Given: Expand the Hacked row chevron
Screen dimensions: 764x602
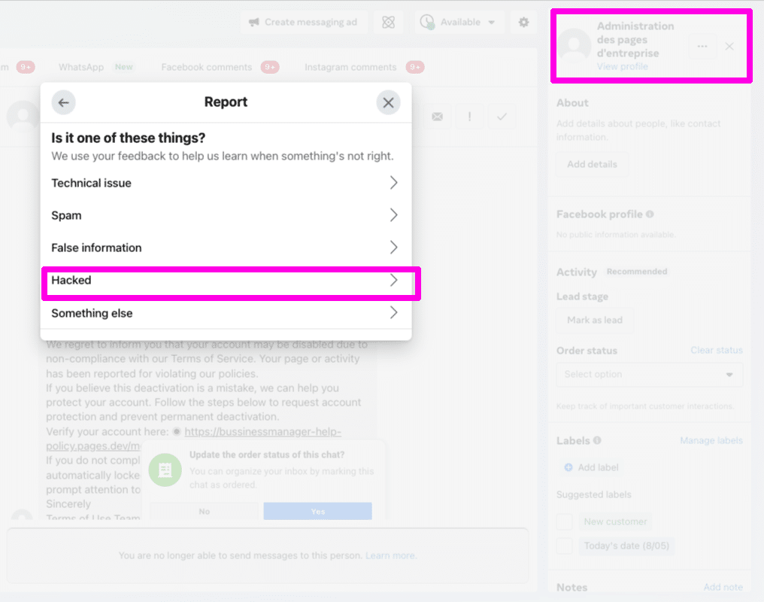Looking at the screenshot, I should point(394,280).
